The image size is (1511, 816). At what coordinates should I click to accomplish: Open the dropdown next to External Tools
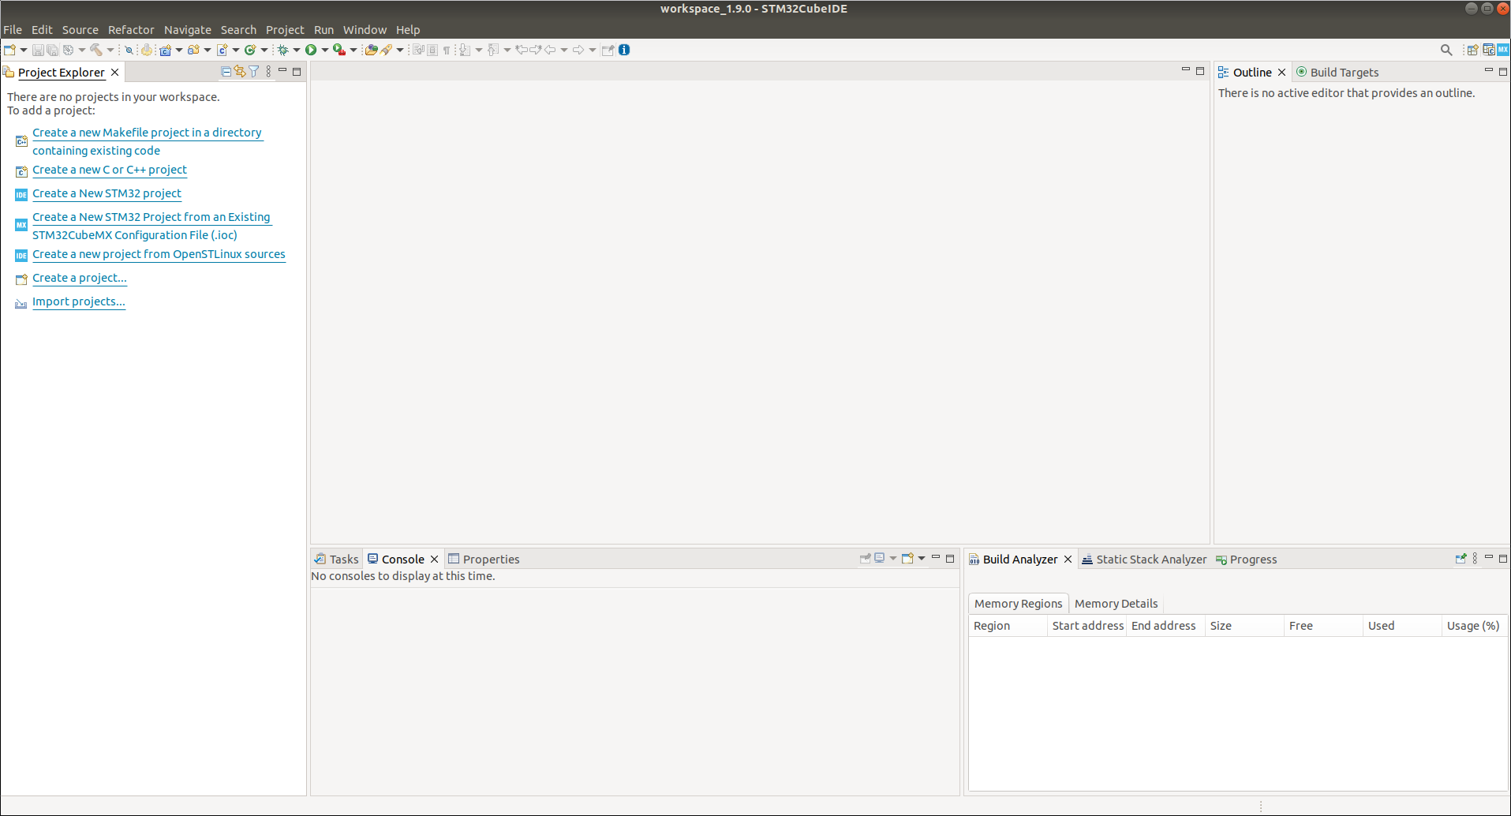point(353,50)
